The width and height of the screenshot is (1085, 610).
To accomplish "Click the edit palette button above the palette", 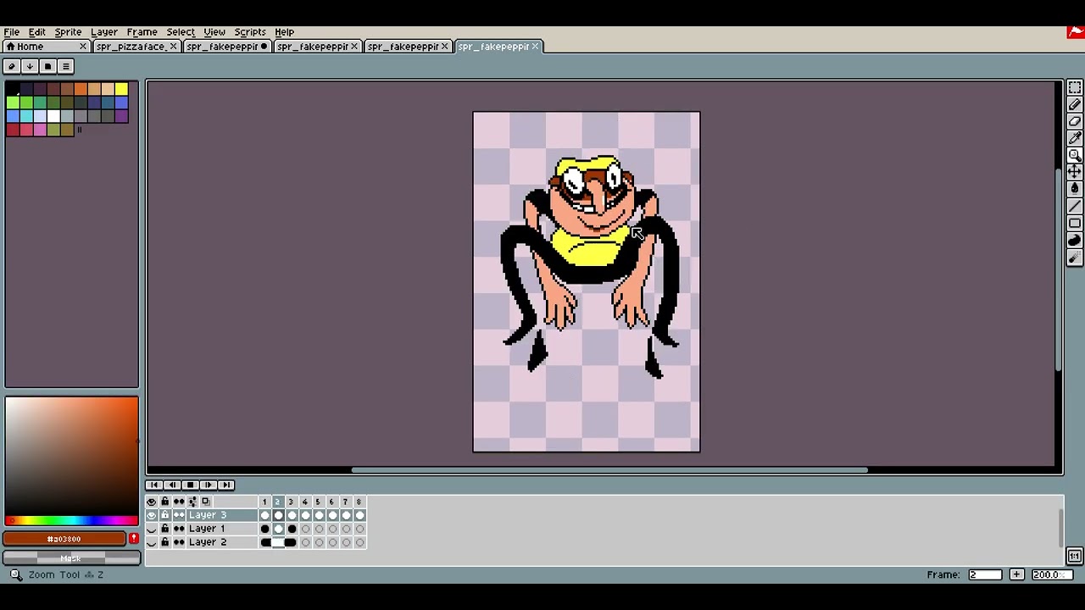I will (11, 66).
